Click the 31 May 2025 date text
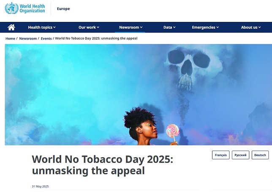The height and width of the screenshot is (192, 272). pyautogui.click(x=40, y=186)
